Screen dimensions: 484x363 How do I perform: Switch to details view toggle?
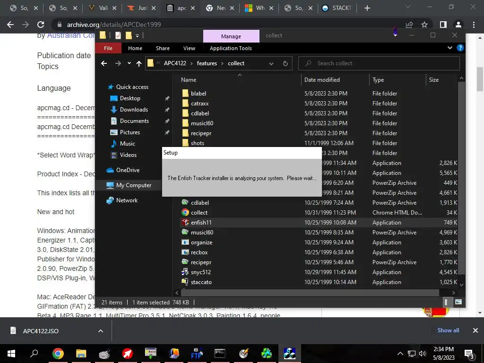[x=446, y=302]
